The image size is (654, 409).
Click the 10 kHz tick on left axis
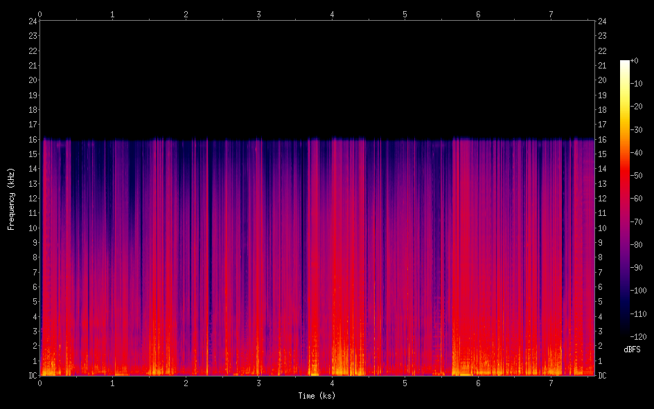coord(32,228)
